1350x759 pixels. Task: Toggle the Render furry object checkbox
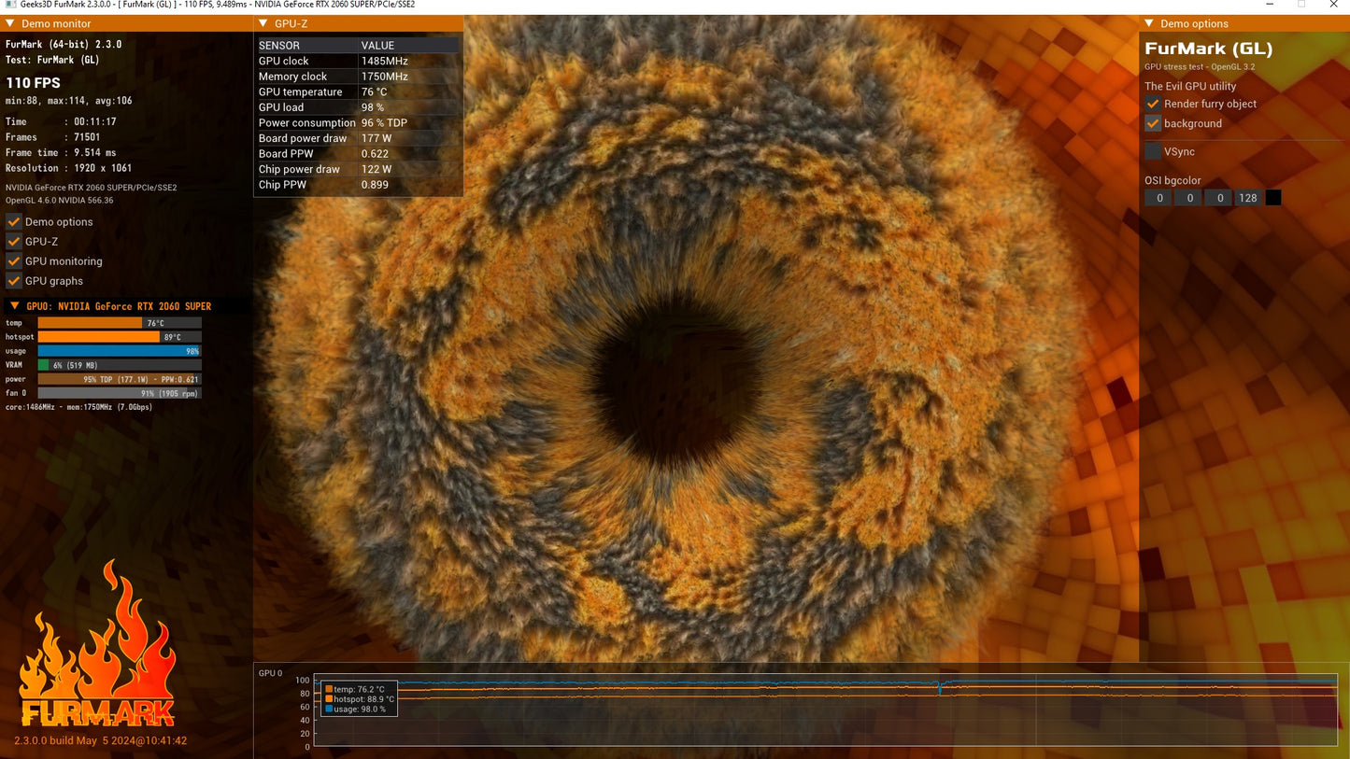coord(1153,104)
